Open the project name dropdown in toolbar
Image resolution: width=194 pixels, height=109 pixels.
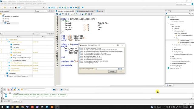pos(43,8)
